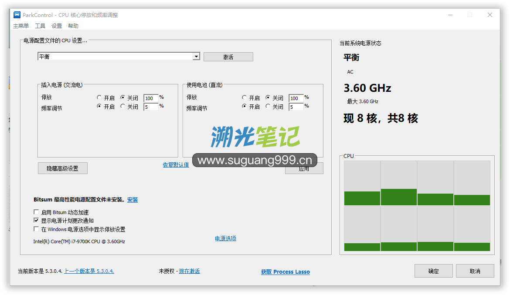This screenshot has width=510, height=295.
Task: Click the 最大 3.60 GHz text
Action: click(363, 101)
